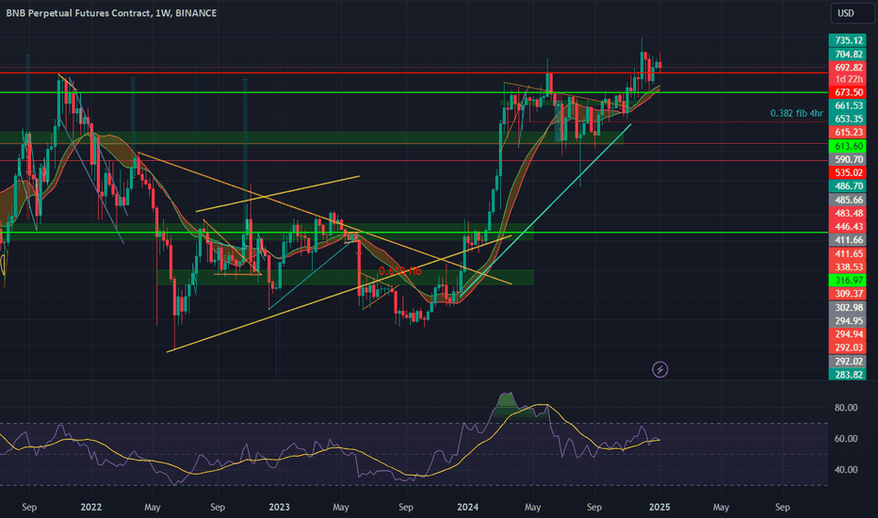Click the 60.00 RSI axis value

click(846, 439)
